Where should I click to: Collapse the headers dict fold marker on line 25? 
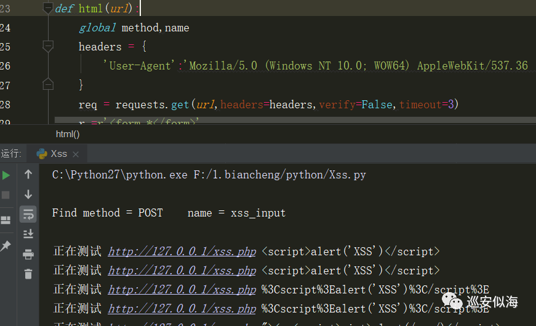48,46
